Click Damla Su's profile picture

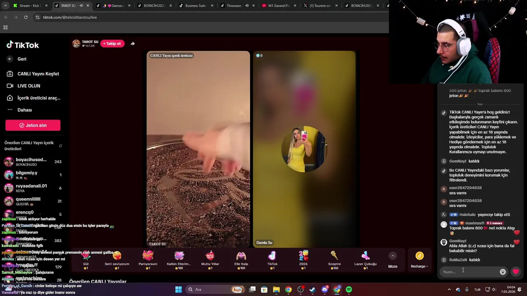click(304, 149)
